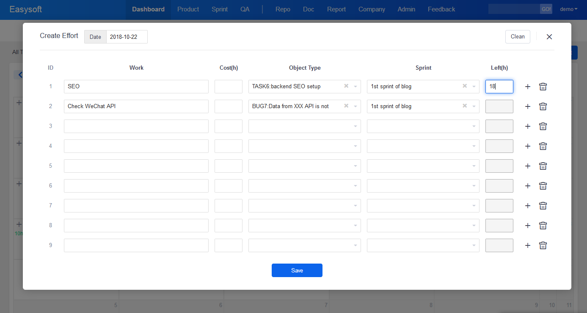This screenshot has height=313, width=587.
Task: Click the Date field showing 2018-10-22
Action: (127, 37)
